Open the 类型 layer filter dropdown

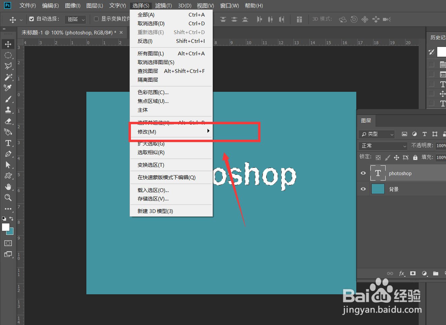coord(377,134)
